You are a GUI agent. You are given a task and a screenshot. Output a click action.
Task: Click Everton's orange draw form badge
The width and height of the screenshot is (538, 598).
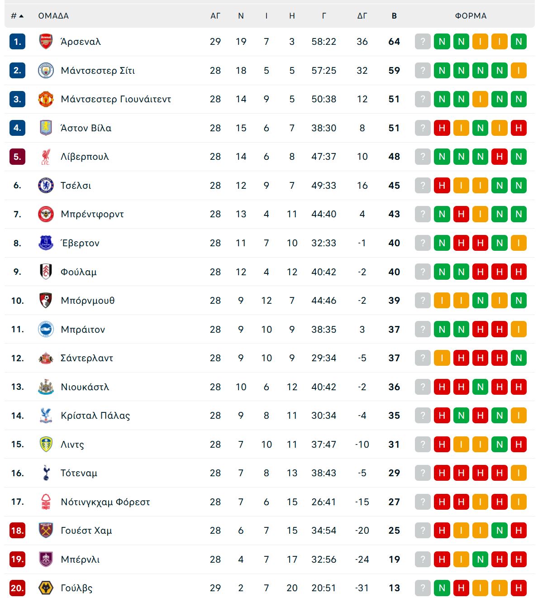tap(519, 243)
